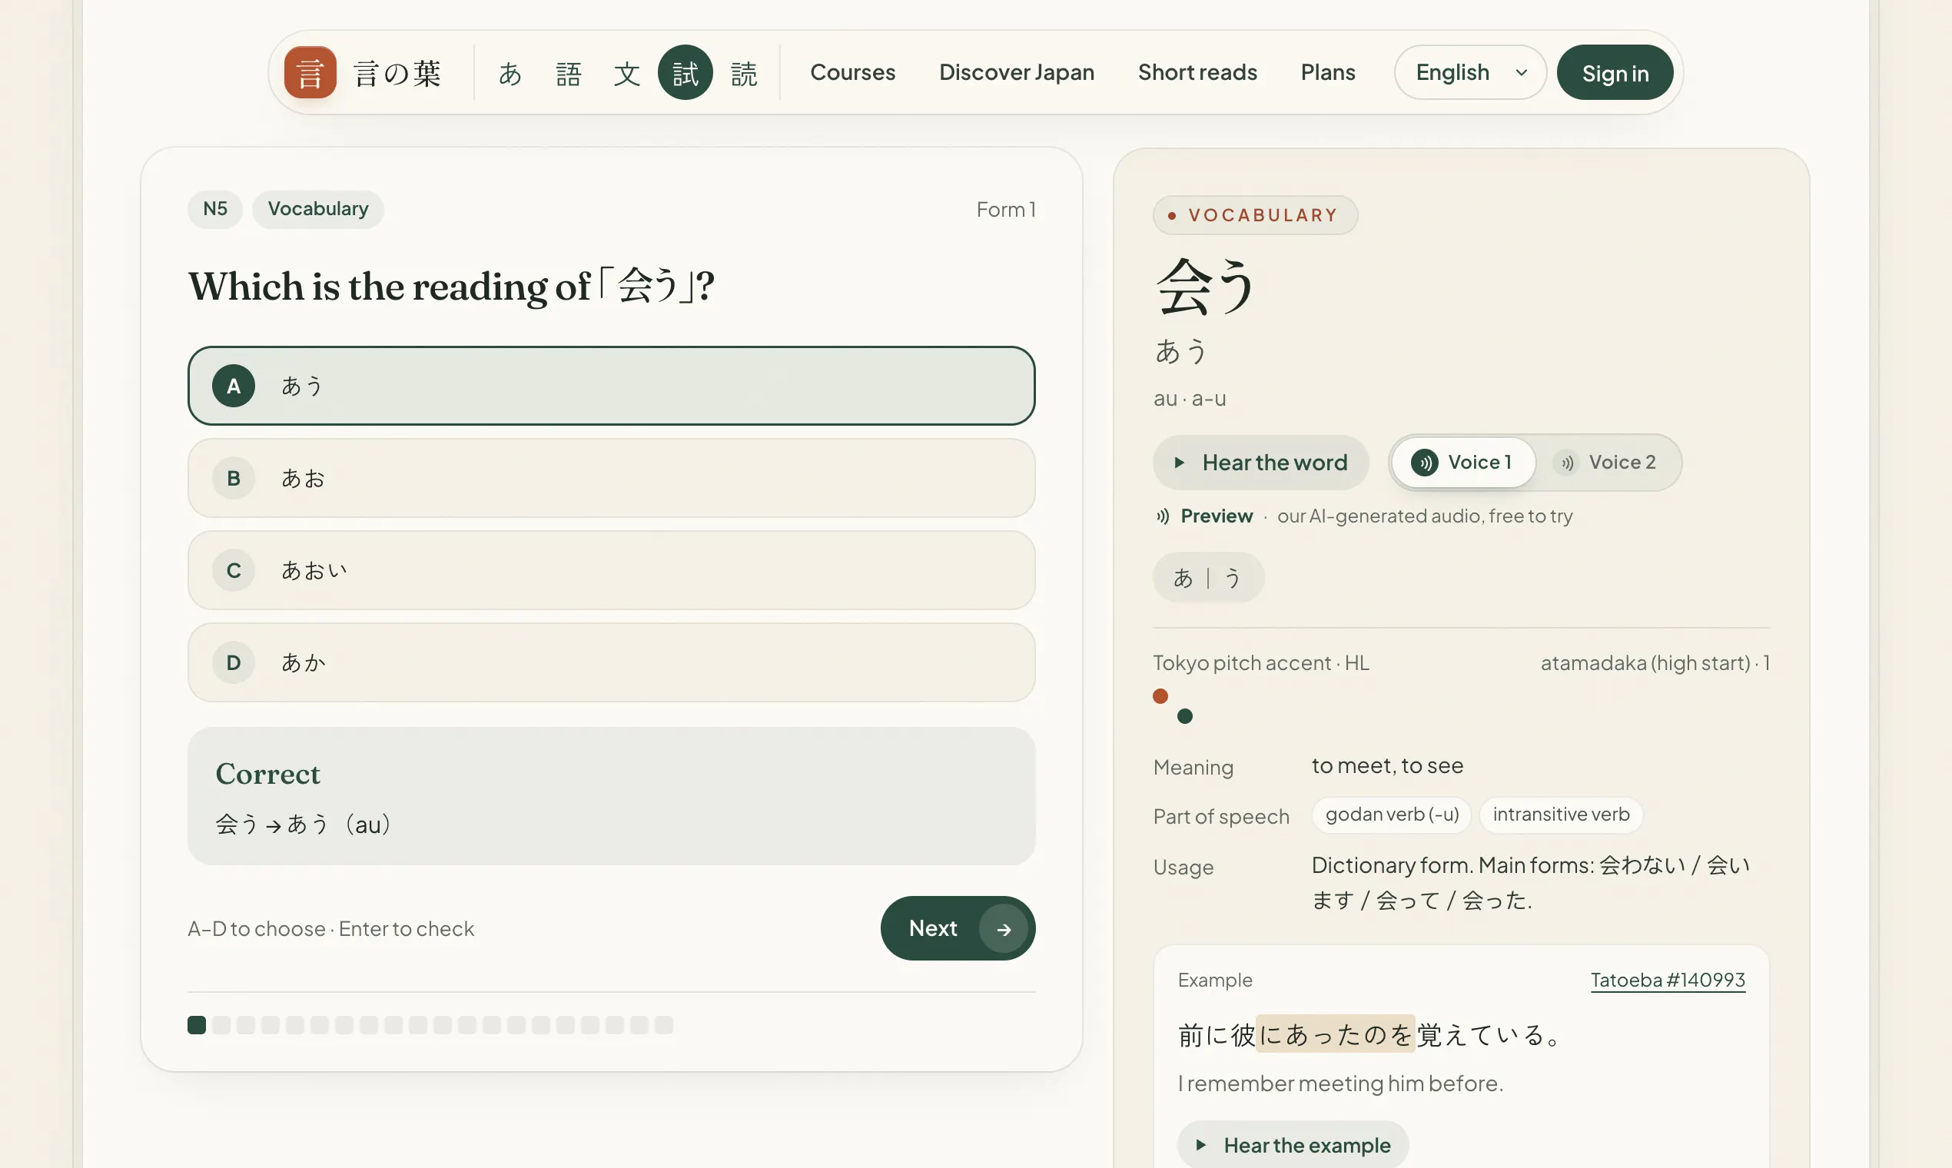The width and height of the screenshot is (1952, 1168).
Task: Click the godan verb (-u) chip
Action: pos(1392,815)
